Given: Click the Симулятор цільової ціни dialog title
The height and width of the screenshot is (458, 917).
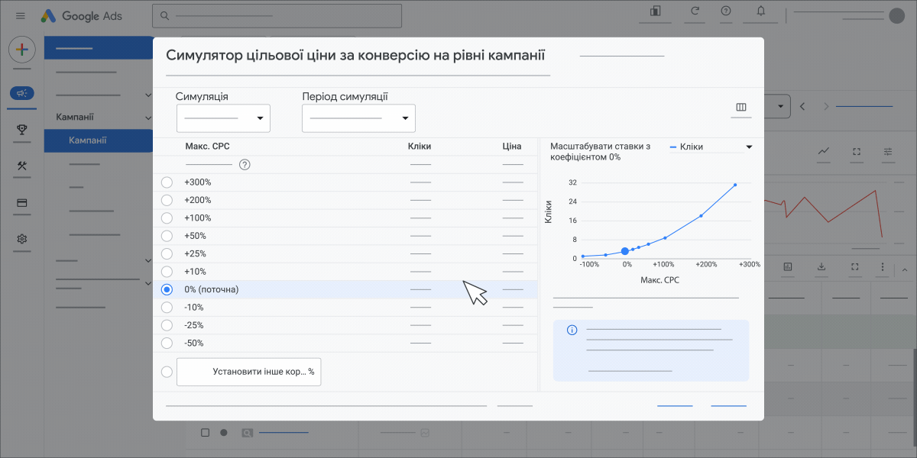Looking at the screenshot, I should (x=355, y=55).
